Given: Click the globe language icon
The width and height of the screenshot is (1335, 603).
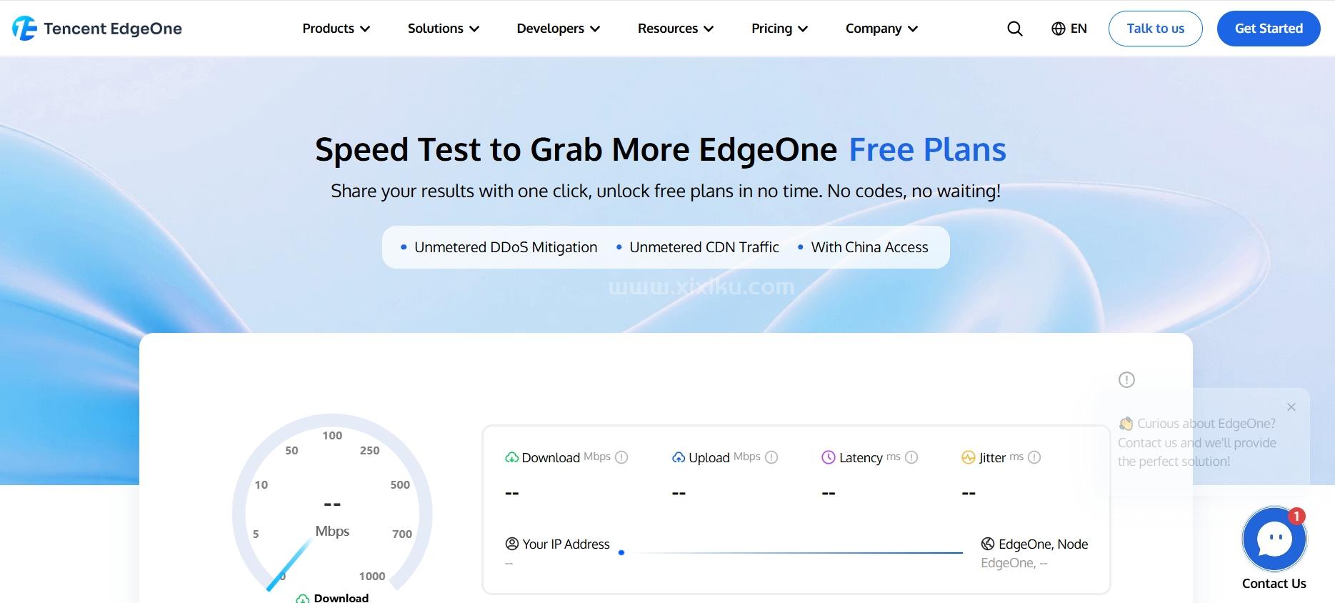Looking at the screenshot, I should (x=1058, y=29).
